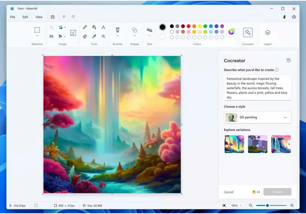Open the Oil painting style dropdown
The image size is (306, 214).
[257, 118]
